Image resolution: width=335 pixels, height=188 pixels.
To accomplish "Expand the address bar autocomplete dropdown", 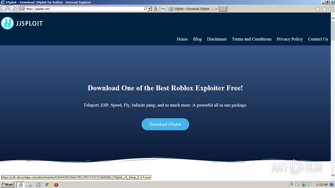I will click(x=150, y=9).
